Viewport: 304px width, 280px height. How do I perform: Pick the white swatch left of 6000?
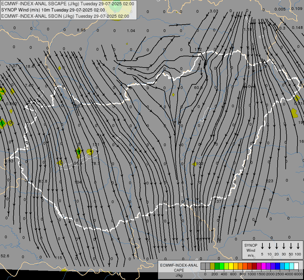(x=296, y=266)
